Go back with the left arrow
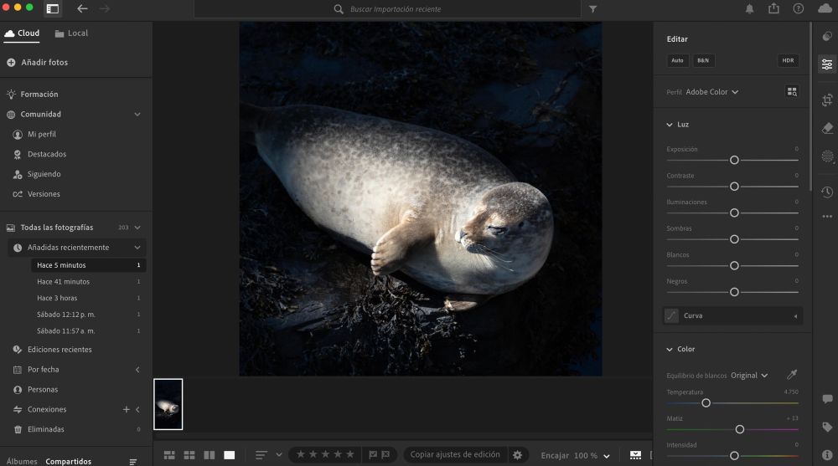Screen dimensions: 838x466 82,9
